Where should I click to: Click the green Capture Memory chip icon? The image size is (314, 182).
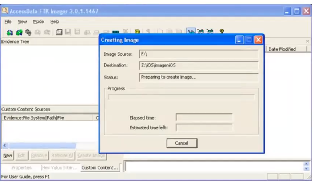(116, 32)
